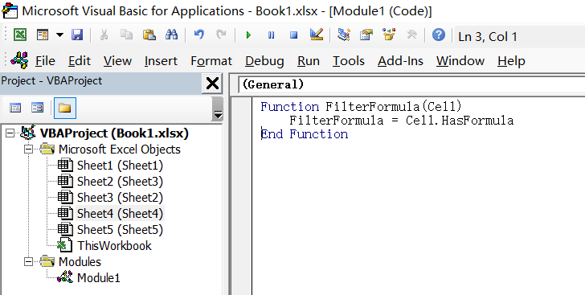585x295 pixels.
Task: Click the 'End Function' code line
Action: tap(305, 134)
